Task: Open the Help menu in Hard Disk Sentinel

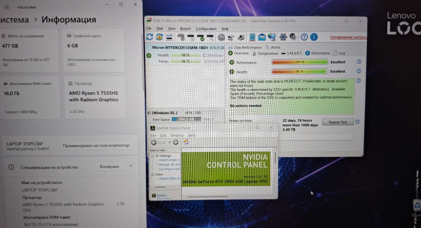Action: pos(225,29)
